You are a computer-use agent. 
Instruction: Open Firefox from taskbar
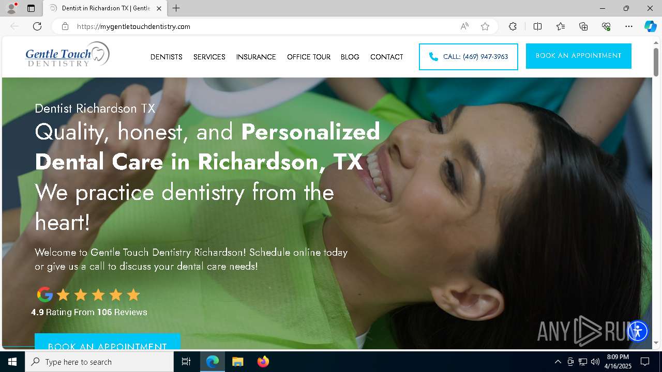[263, 362]
